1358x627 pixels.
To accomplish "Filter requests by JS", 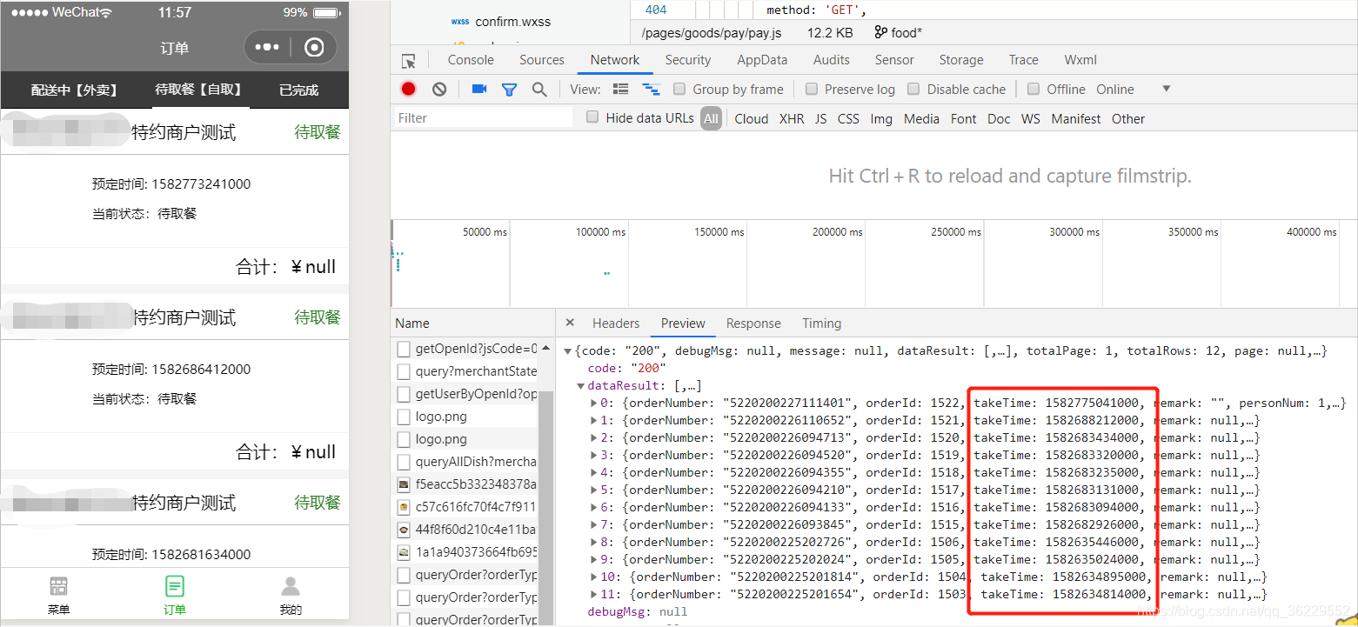I will 820,119.
